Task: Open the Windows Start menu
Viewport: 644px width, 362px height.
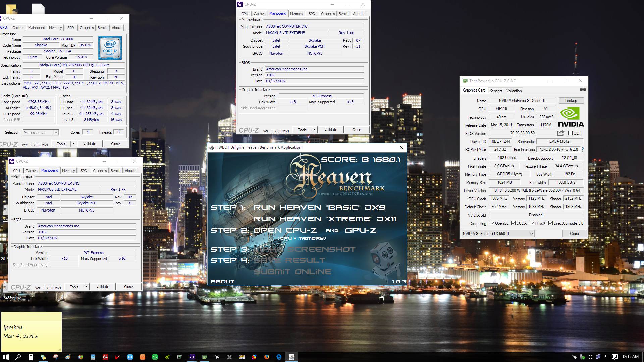Action: click(x=6, y=357)
